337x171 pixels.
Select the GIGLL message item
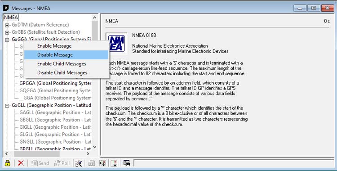[x=55, y=127]
